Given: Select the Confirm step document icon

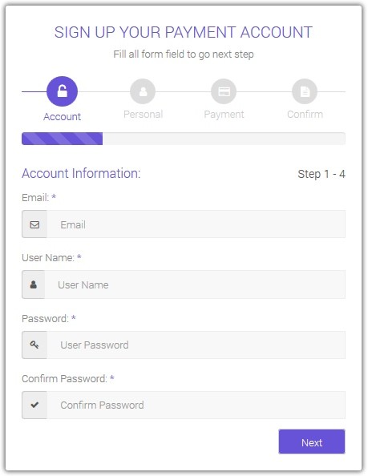Looking at the screenshot, I should pyautogui.click(x=305, y=91).
